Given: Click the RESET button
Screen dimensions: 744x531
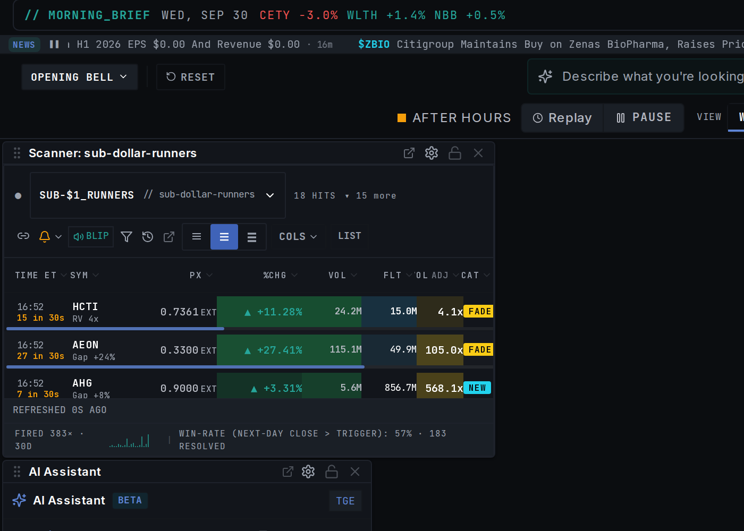Looking at the screenshot, I should [191, 77].
